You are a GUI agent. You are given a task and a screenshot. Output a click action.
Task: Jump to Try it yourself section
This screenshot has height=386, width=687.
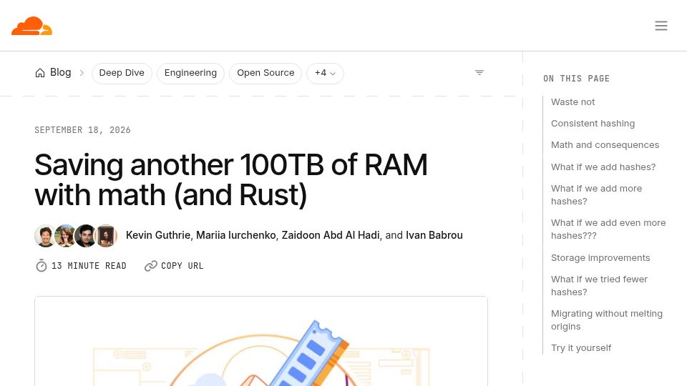581,348
